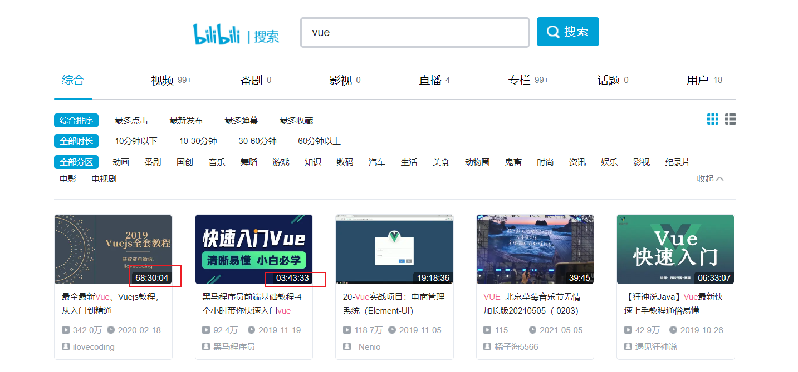Viewport: 798px width, 372px height.
Task: Open the 视频 99+ tab
Action: 171,80
